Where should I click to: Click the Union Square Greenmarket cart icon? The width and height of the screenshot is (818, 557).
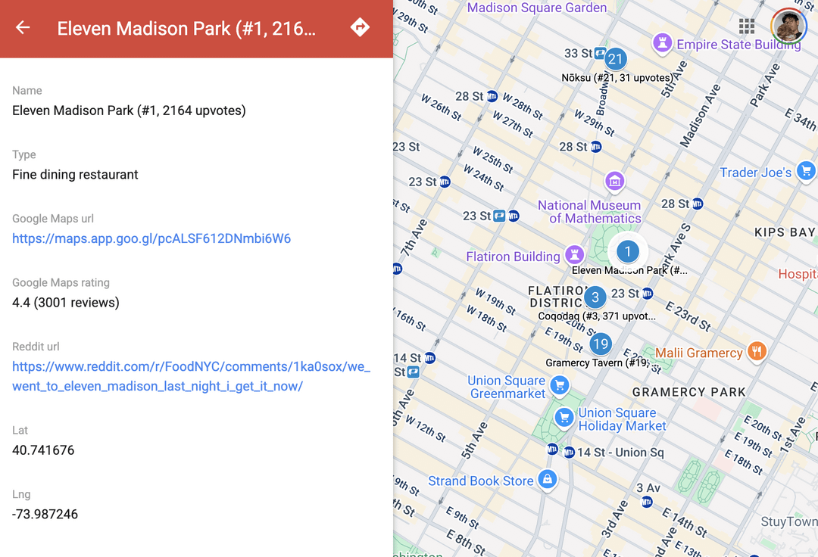pos(560,385)
